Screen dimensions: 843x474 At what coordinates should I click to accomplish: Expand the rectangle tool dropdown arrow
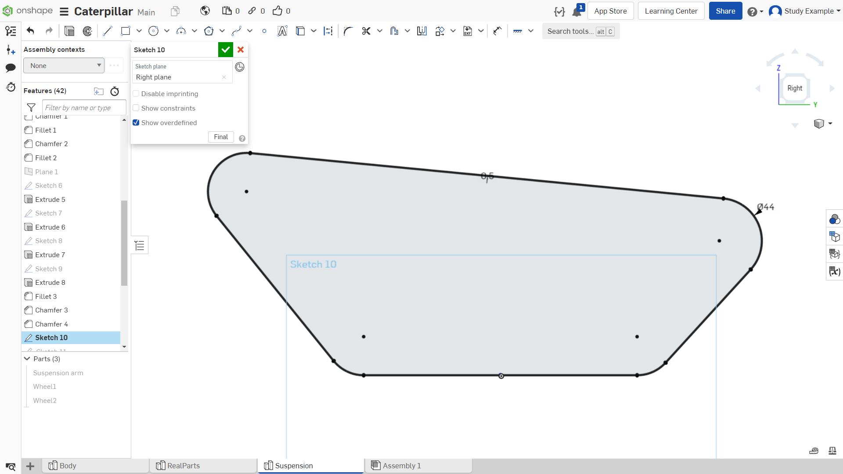(139, 31)
